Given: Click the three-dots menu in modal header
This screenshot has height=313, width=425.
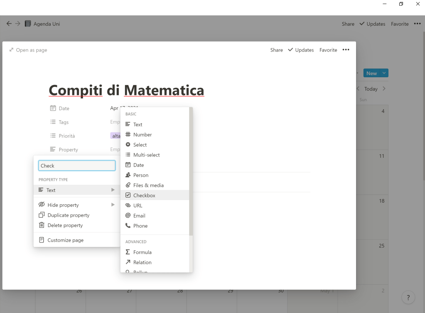Looking at the screenshot, I should 346,50.
